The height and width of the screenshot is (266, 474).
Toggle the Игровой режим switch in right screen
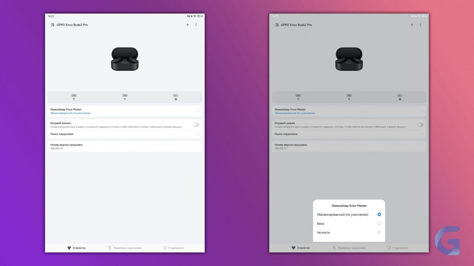tap(420, 125)
